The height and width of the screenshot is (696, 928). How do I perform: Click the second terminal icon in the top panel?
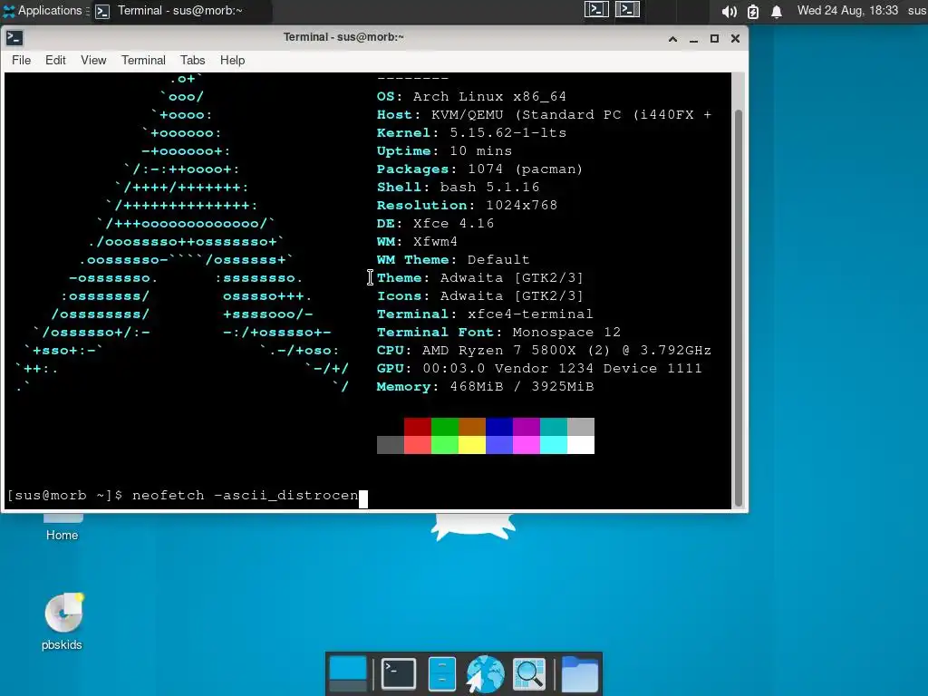(x=627, y=9)
